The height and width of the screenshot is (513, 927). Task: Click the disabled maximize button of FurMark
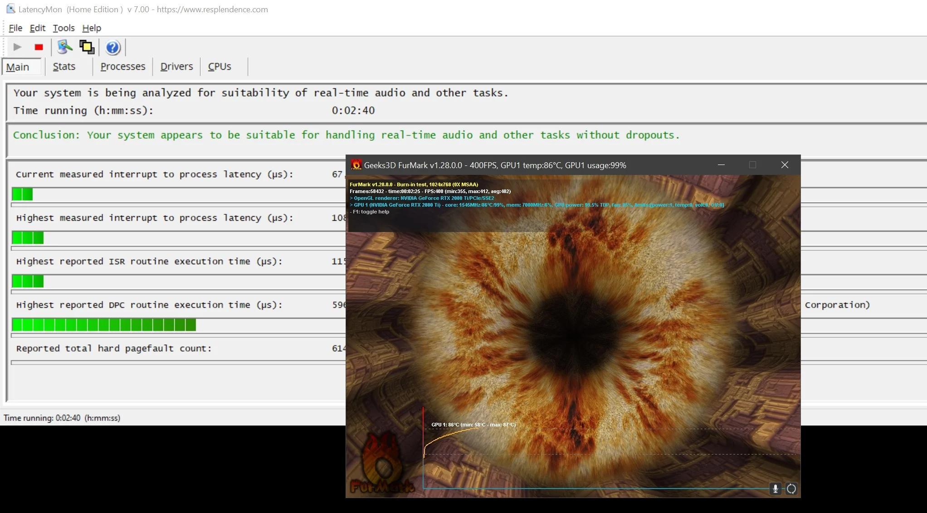pos(753,165)
